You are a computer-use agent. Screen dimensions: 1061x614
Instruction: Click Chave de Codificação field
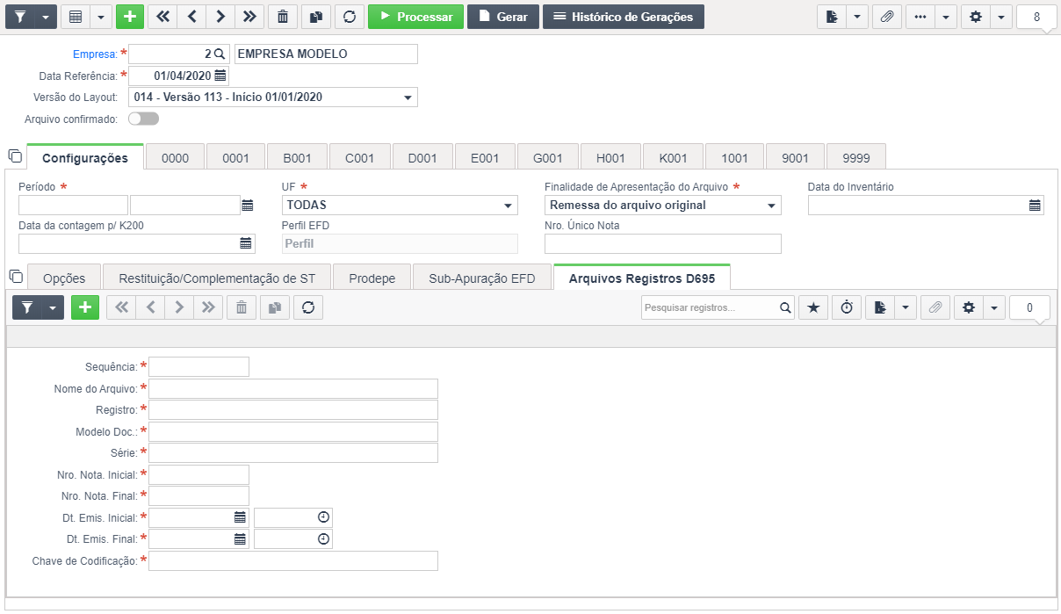292,560
